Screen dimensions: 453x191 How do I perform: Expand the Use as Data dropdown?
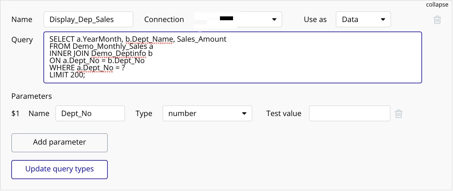363,20
